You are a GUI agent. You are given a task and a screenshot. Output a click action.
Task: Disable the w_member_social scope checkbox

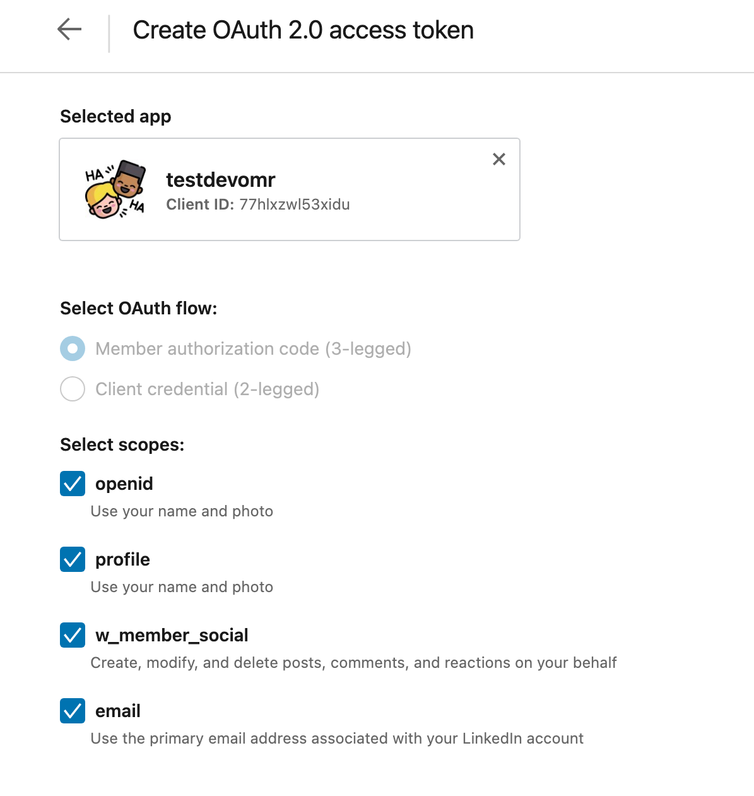[73, 635]
